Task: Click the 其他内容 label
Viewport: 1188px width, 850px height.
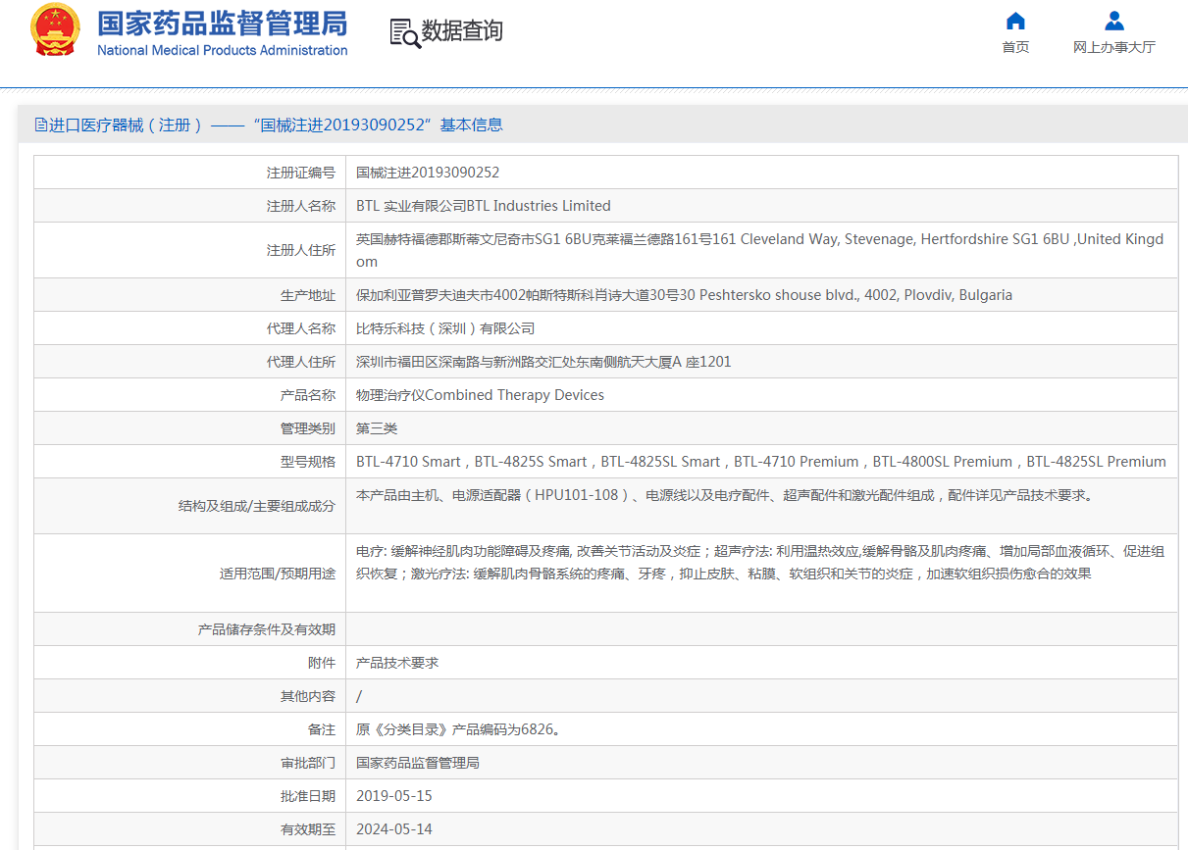Action: [308, 696]
